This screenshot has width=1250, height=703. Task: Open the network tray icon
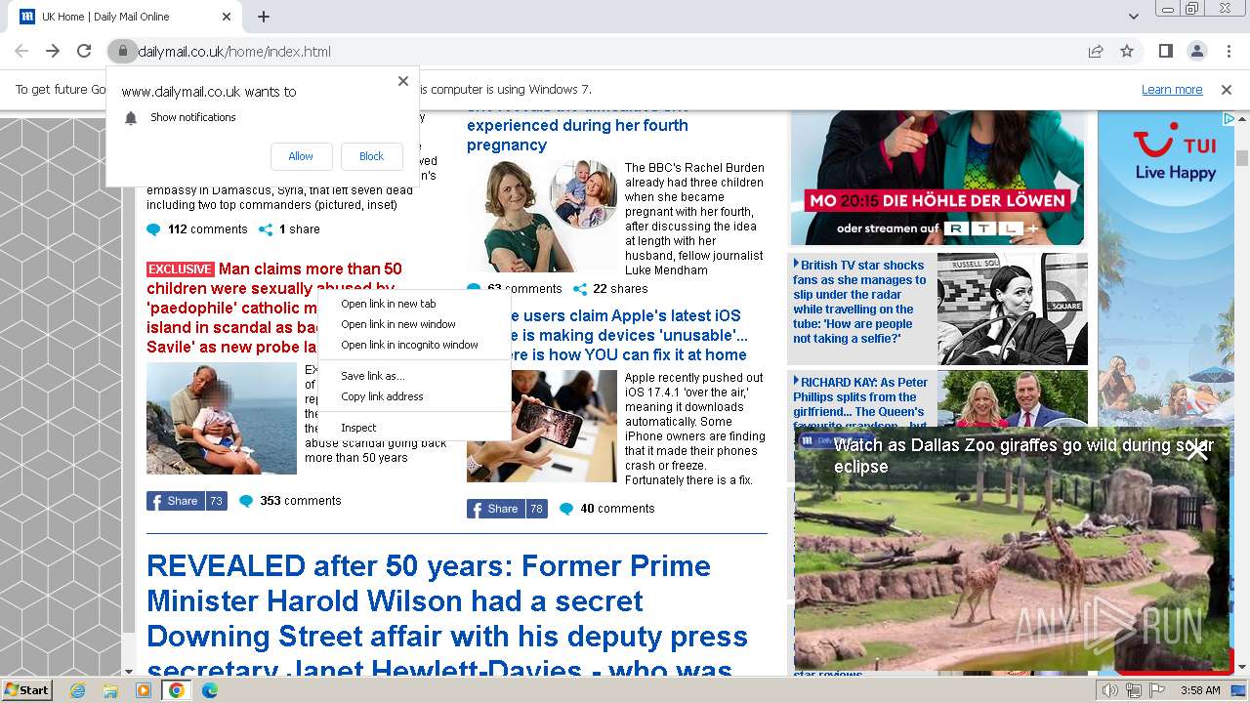click(1134, 690)
